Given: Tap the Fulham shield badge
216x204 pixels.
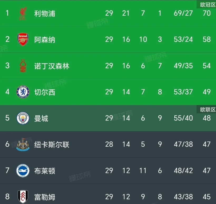Looking at the screenshot, I should click(x=23, y=197).
